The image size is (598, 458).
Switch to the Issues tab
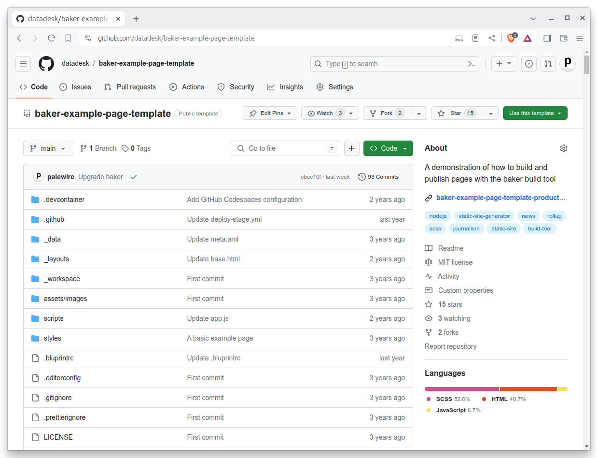(x=75, y=87)
